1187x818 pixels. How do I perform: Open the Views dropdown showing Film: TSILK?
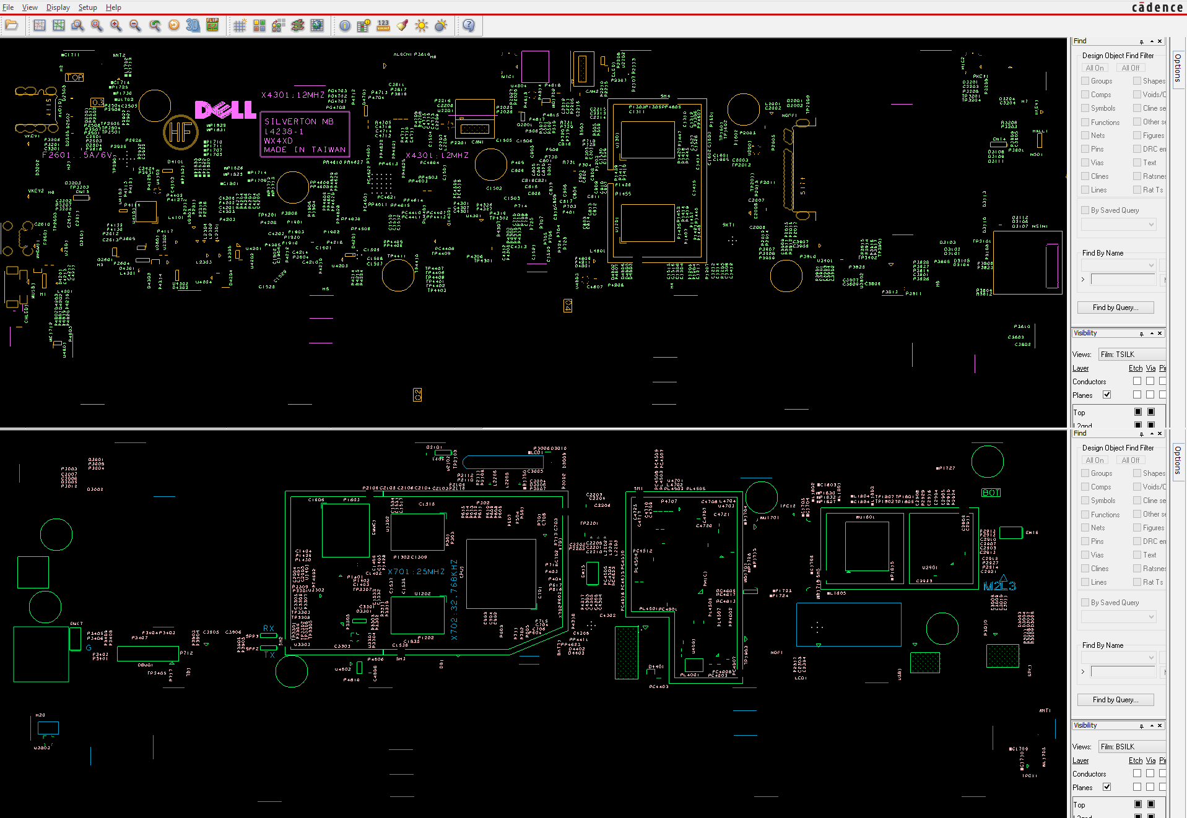click(x=1132, y=355)
